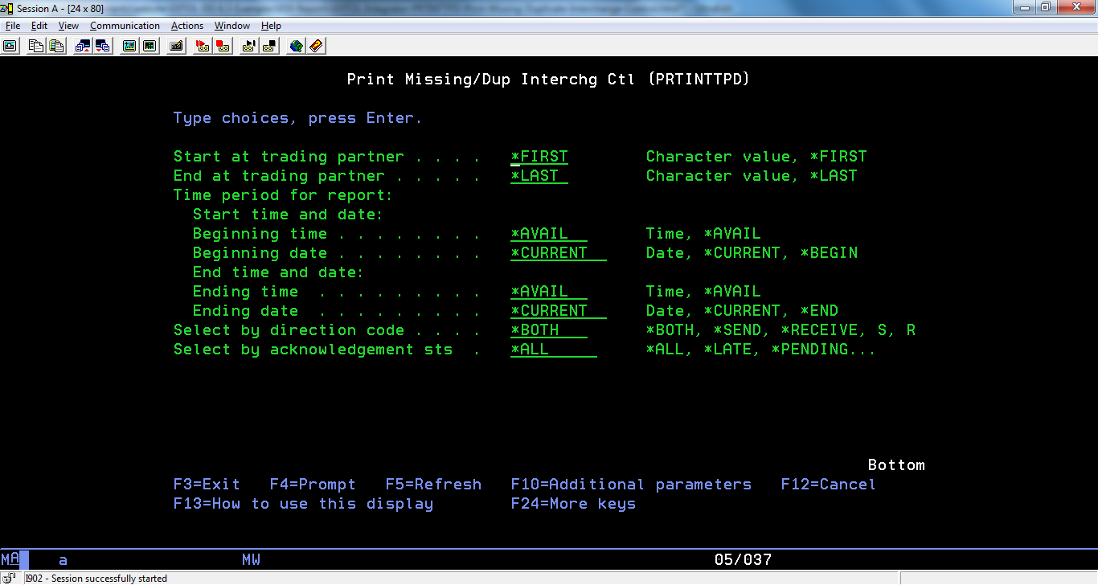Play macro toolbar icon
This screenshot has height=585, width=1098.
coord(249,46)
